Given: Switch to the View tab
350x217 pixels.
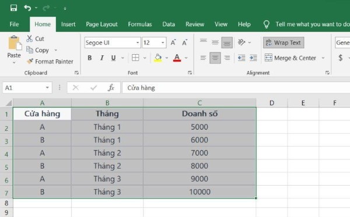Looking at the screenshot, I should 221,24.
